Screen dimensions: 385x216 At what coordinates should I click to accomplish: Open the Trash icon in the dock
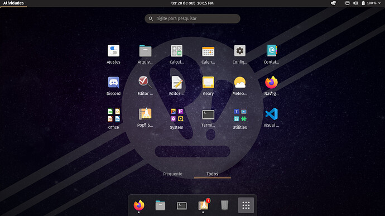224,205
